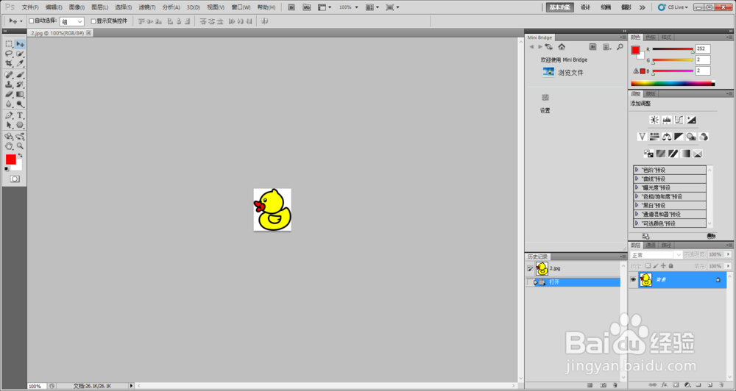Image resolution: width=736 pixels, height=391 pixels.
Task: Select 设计 workspace
Action: tap(585, 7)
